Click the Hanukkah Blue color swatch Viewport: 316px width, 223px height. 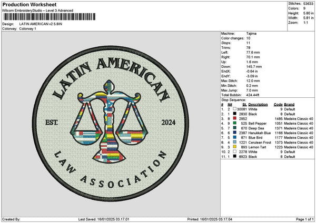click(234, 133)
